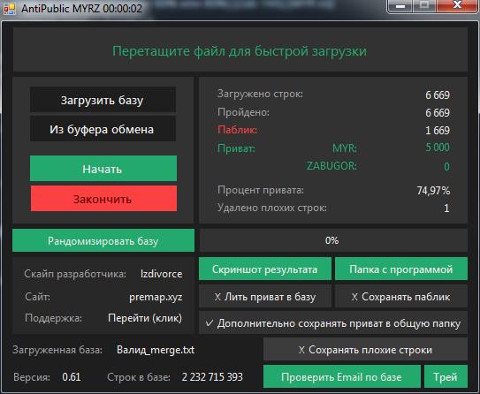Click the 0% progress bar
Viewport: 480px width, 394px height.
point(333,240)
